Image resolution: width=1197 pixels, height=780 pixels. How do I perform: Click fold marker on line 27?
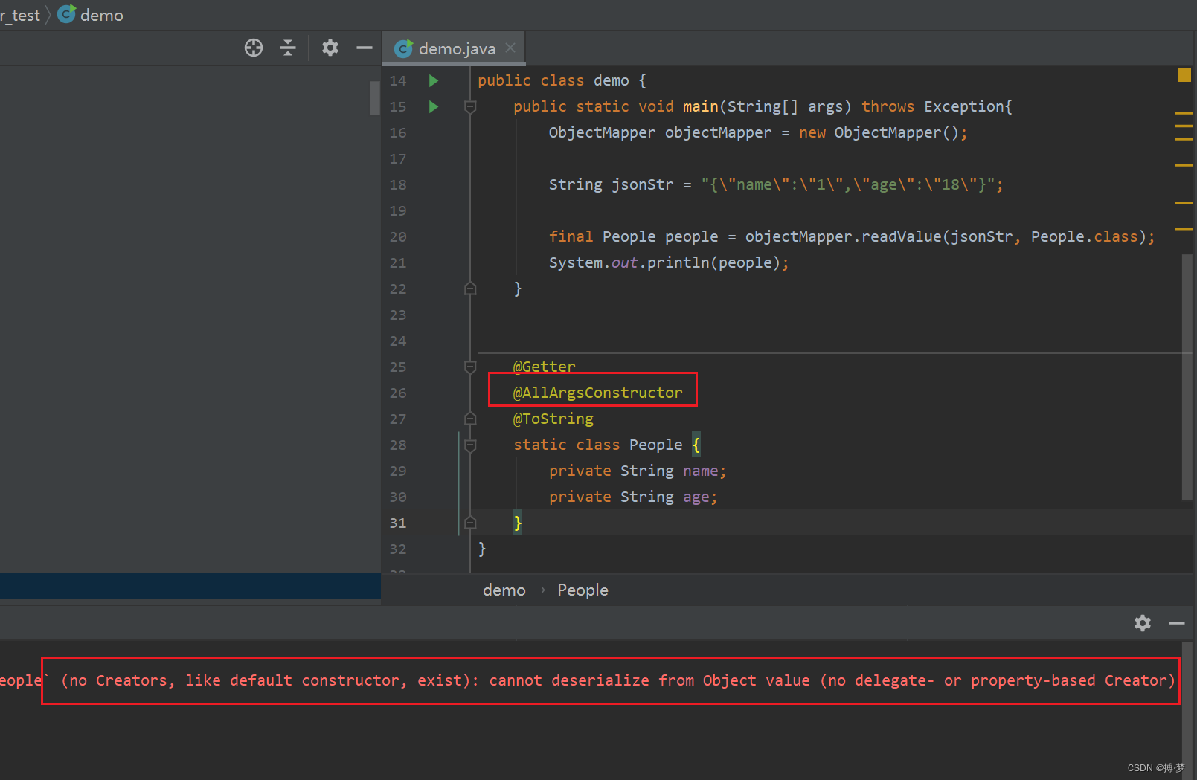tap(470, 419)
